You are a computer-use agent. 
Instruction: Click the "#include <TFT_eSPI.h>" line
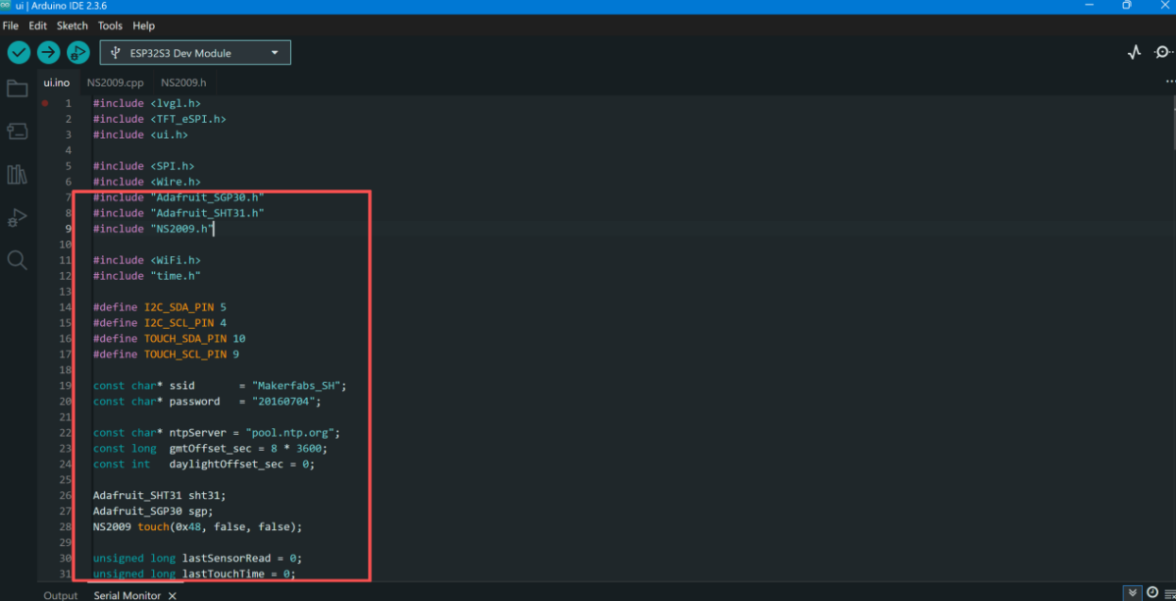coord(160,119)
